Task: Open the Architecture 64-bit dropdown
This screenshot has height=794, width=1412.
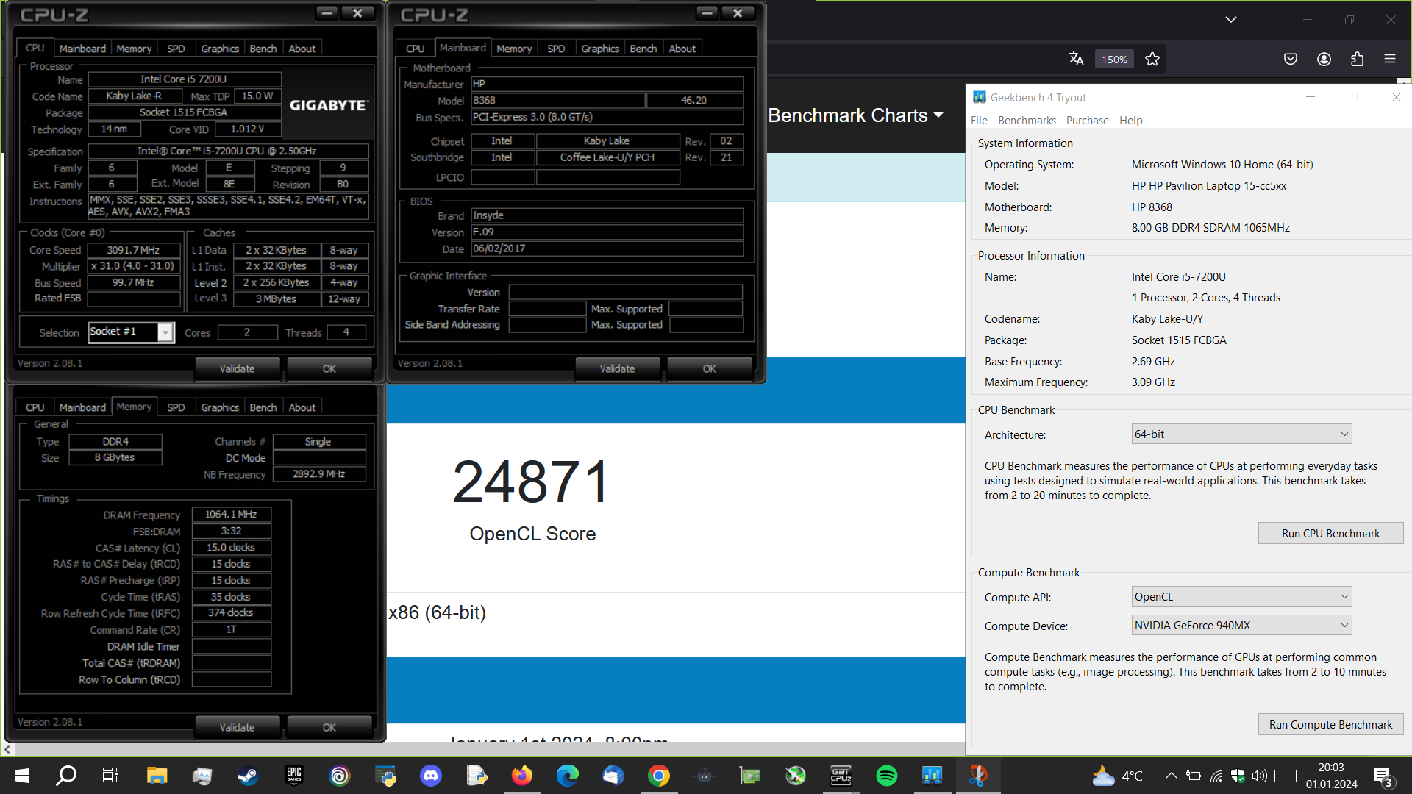Action: 1241,434
